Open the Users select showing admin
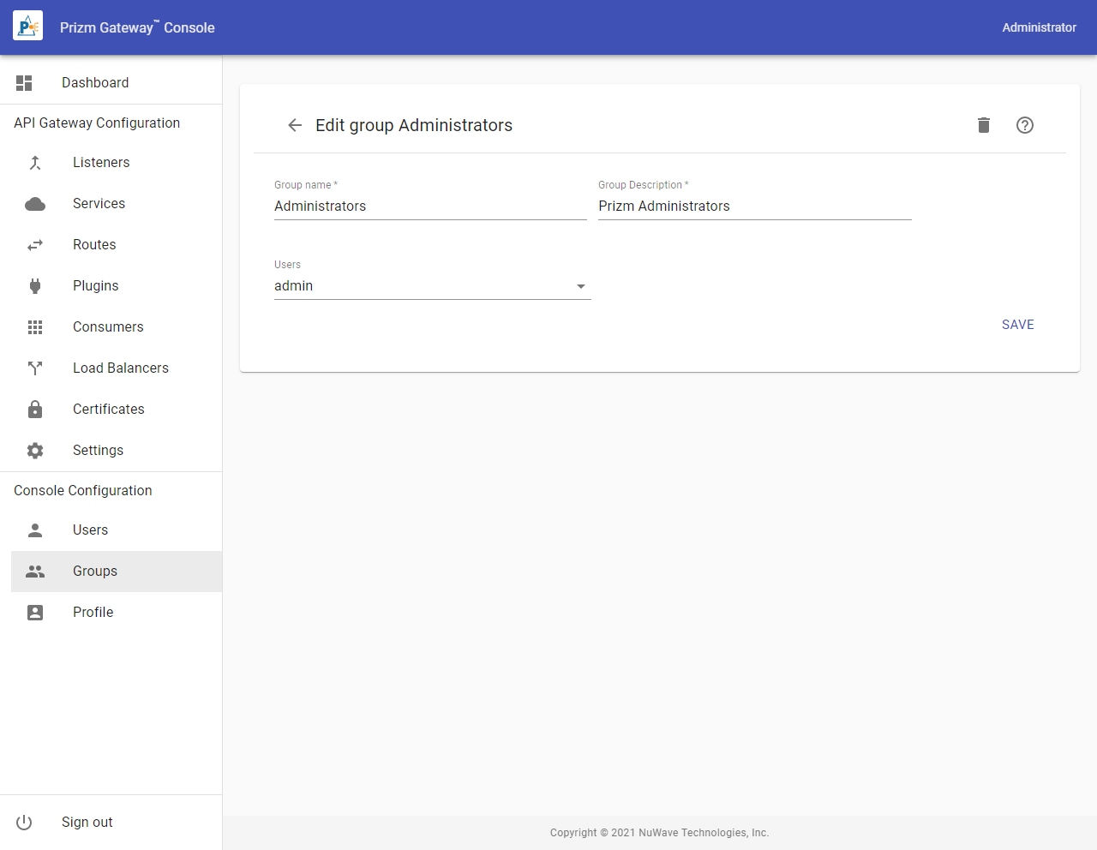This screenshot has height=850, width=1097. point(420,286)
